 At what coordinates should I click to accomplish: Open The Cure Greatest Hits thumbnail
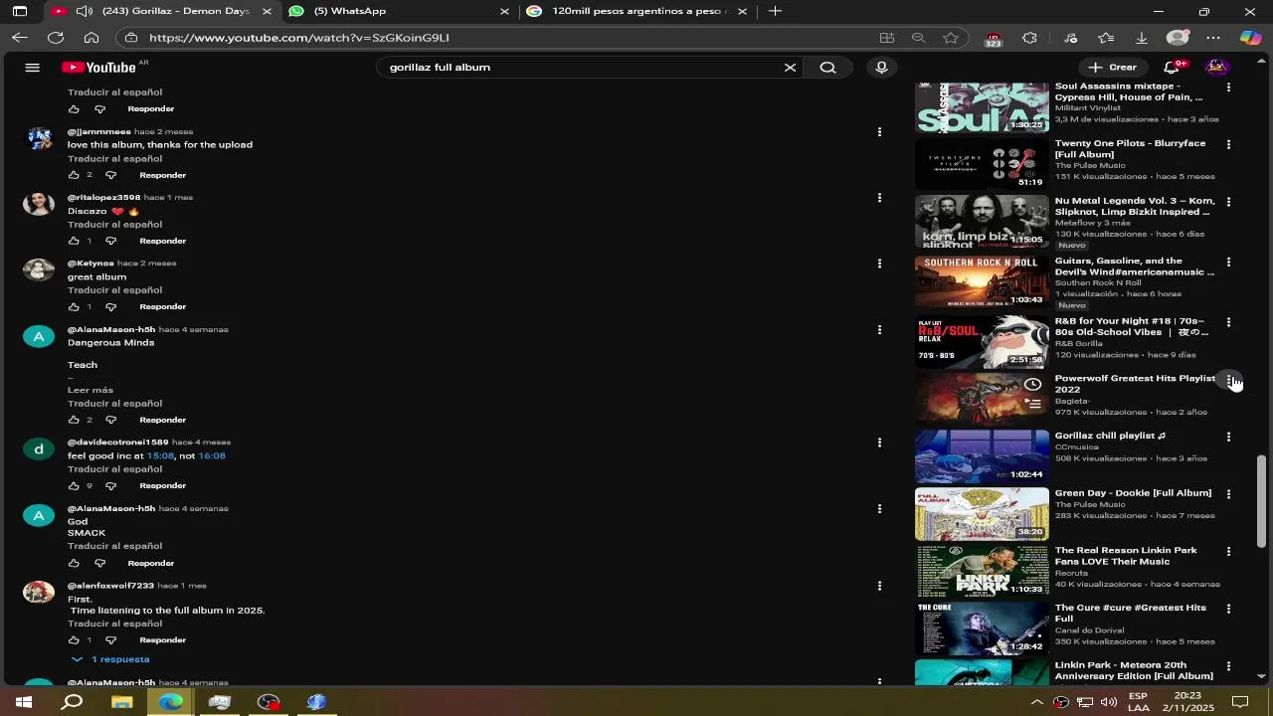[982, 627]
